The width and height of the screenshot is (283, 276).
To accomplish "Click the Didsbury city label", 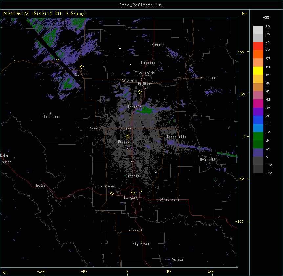I will point(126,141).
